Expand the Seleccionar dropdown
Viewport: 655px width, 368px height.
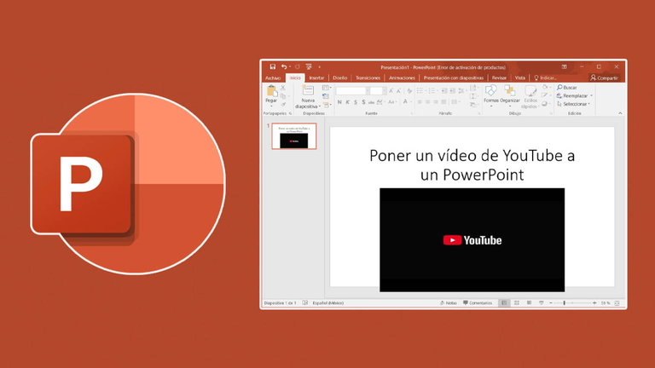point(589,104)
